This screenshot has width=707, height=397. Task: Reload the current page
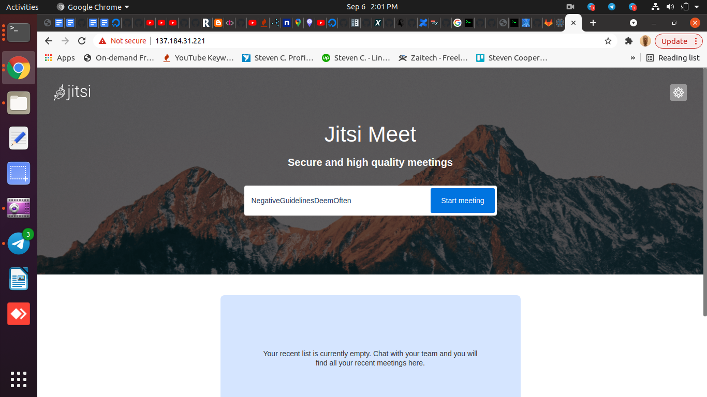click(82, 41)
